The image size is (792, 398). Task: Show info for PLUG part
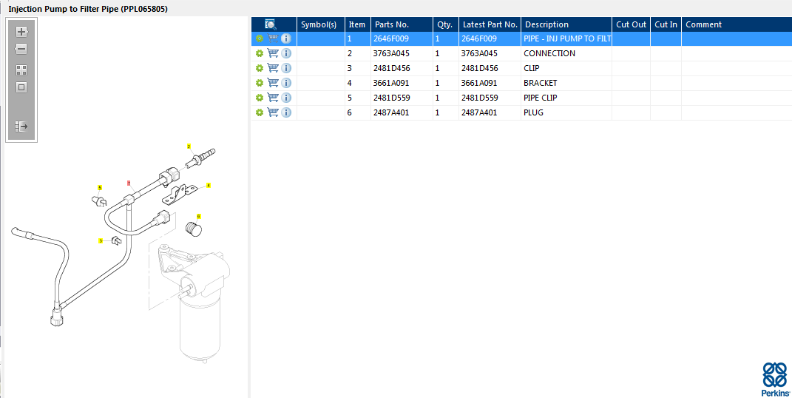tap(286, 112)
